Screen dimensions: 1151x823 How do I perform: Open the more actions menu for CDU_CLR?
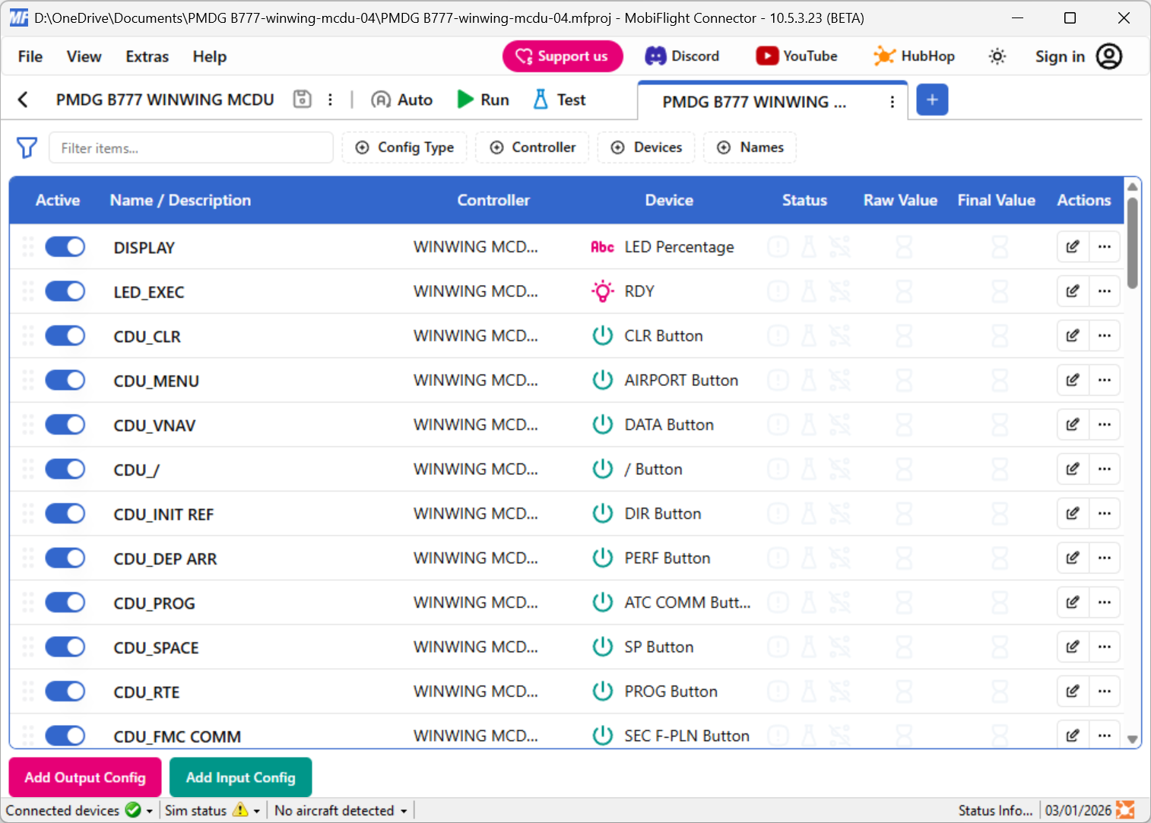tap(1105, 336)
